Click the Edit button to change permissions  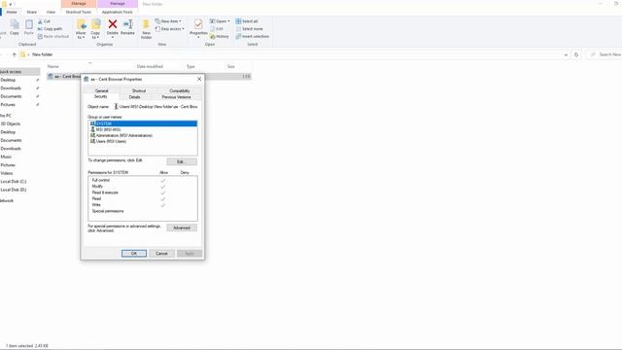[x=182, y=161]
